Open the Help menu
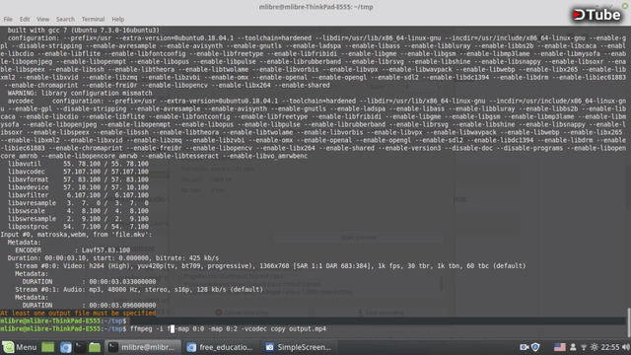Viewport: 631px width, 355px height. click(x=118, y=19)
